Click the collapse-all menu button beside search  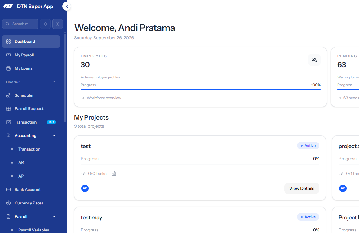[58, 24]
